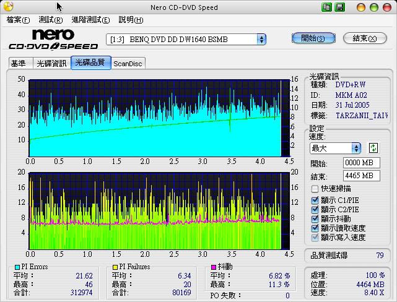Open the 進階測試(E) menu
This screenshot has height=302, width=397.
pyautogui.click(x=90, y=20)
